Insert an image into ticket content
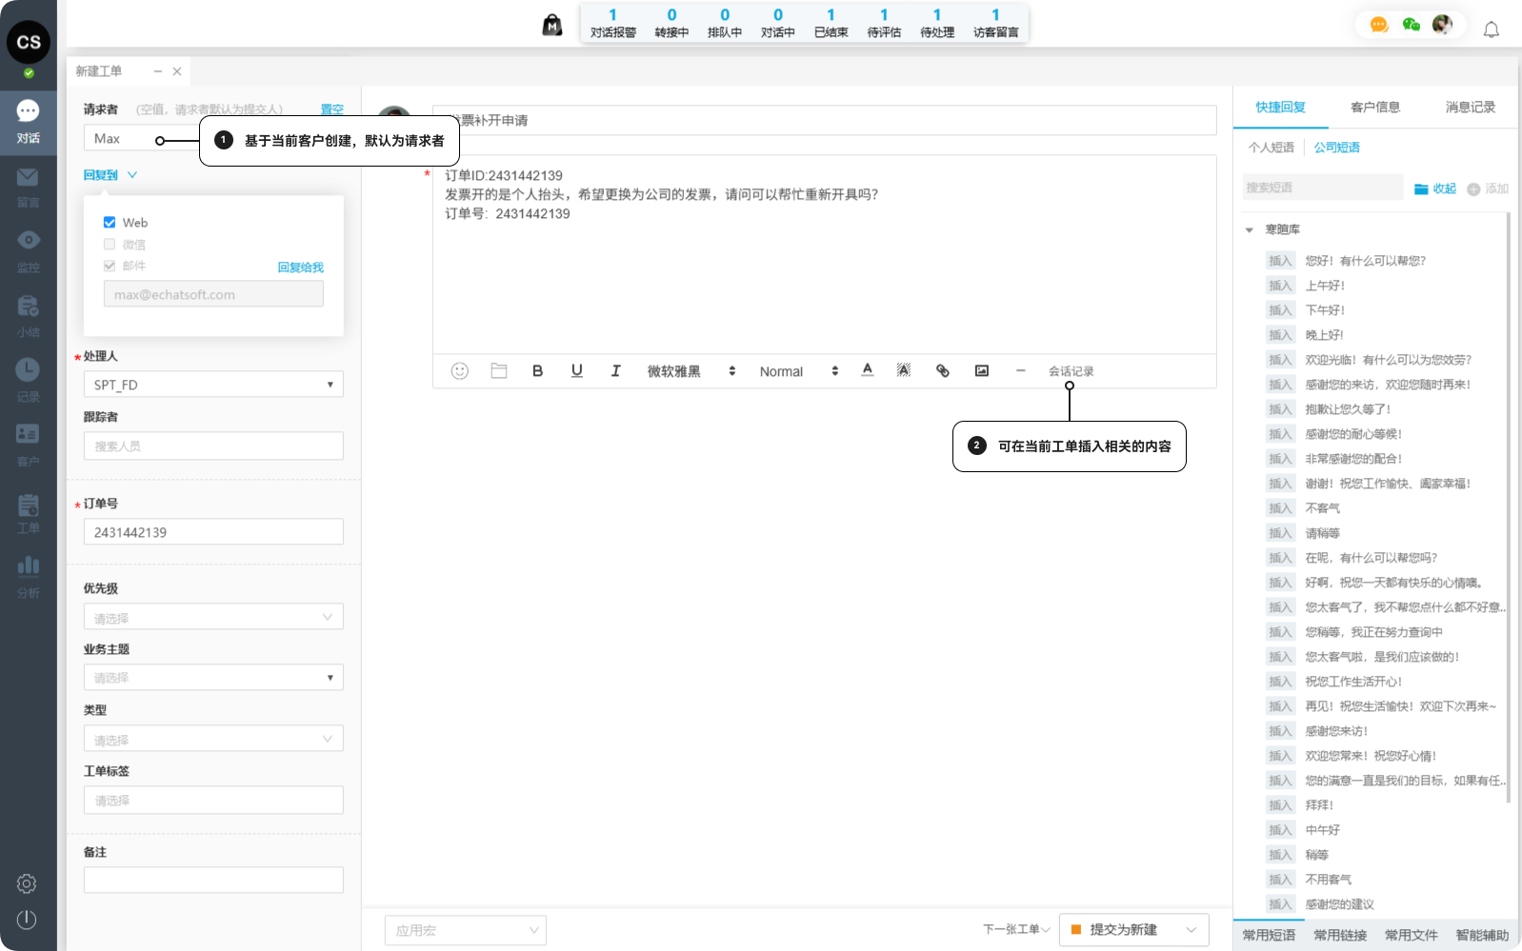1522x951 pixels. click(981, 371)
